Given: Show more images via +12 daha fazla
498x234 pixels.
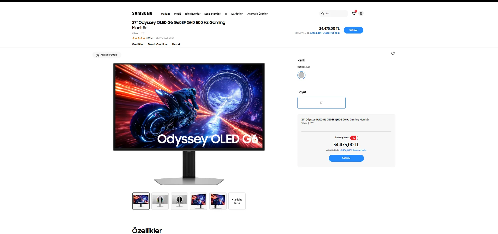Looking at the screenshot, I should click(x=237, y=201).
